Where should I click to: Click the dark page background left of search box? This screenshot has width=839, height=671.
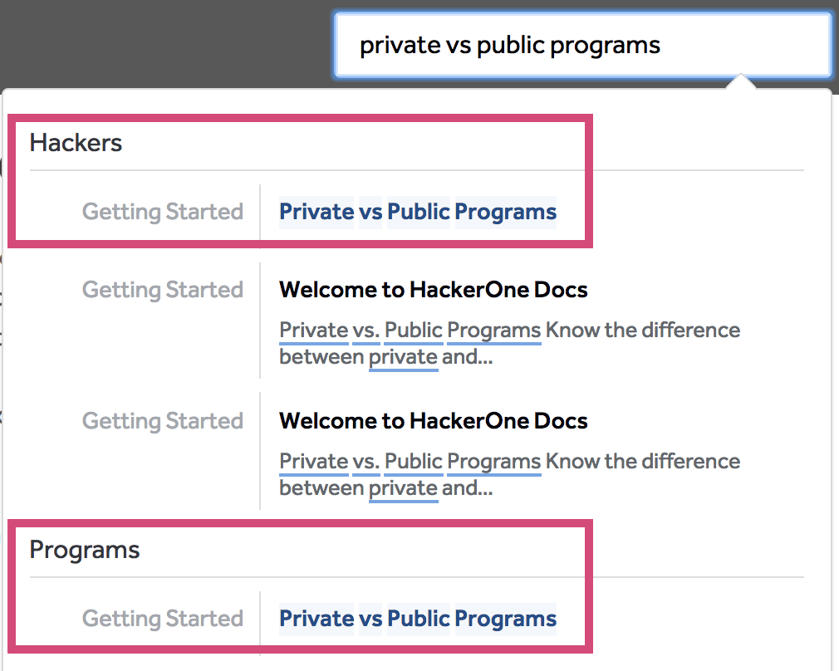[166, 42]
